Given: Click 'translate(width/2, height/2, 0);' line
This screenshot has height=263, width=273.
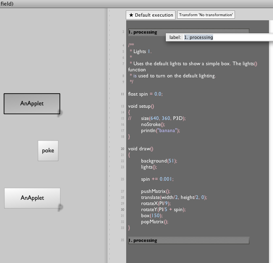Looking at the screenshot, I should point(174,197).
